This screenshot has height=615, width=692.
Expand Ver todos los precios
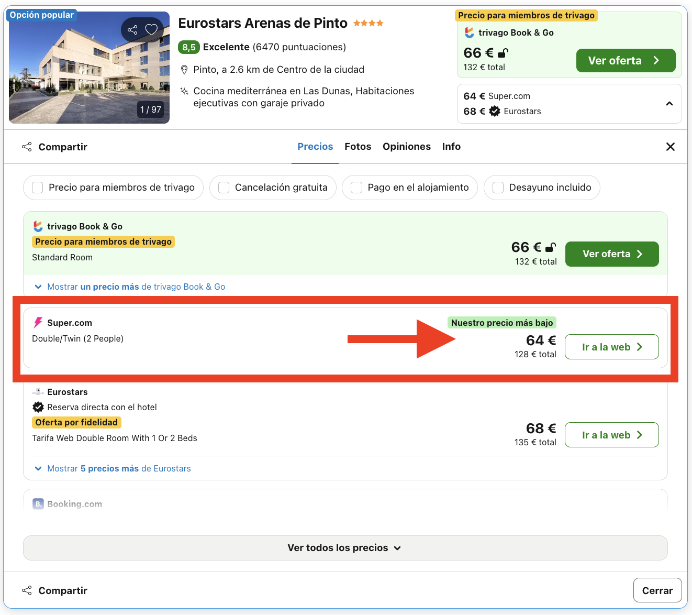point(345,548)
